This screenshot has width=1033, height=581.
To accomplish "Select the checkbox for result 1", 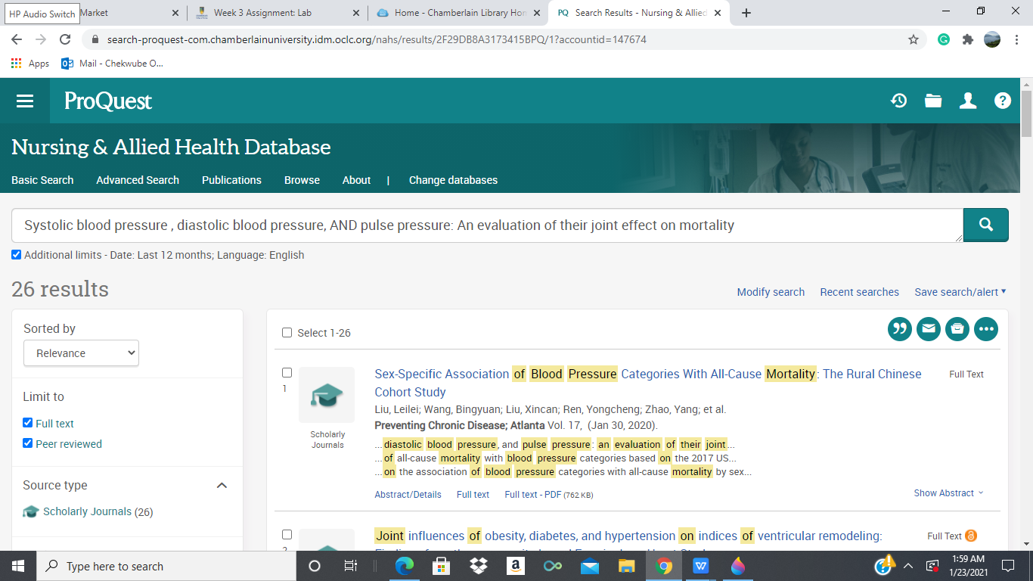I will click(287, 373).
